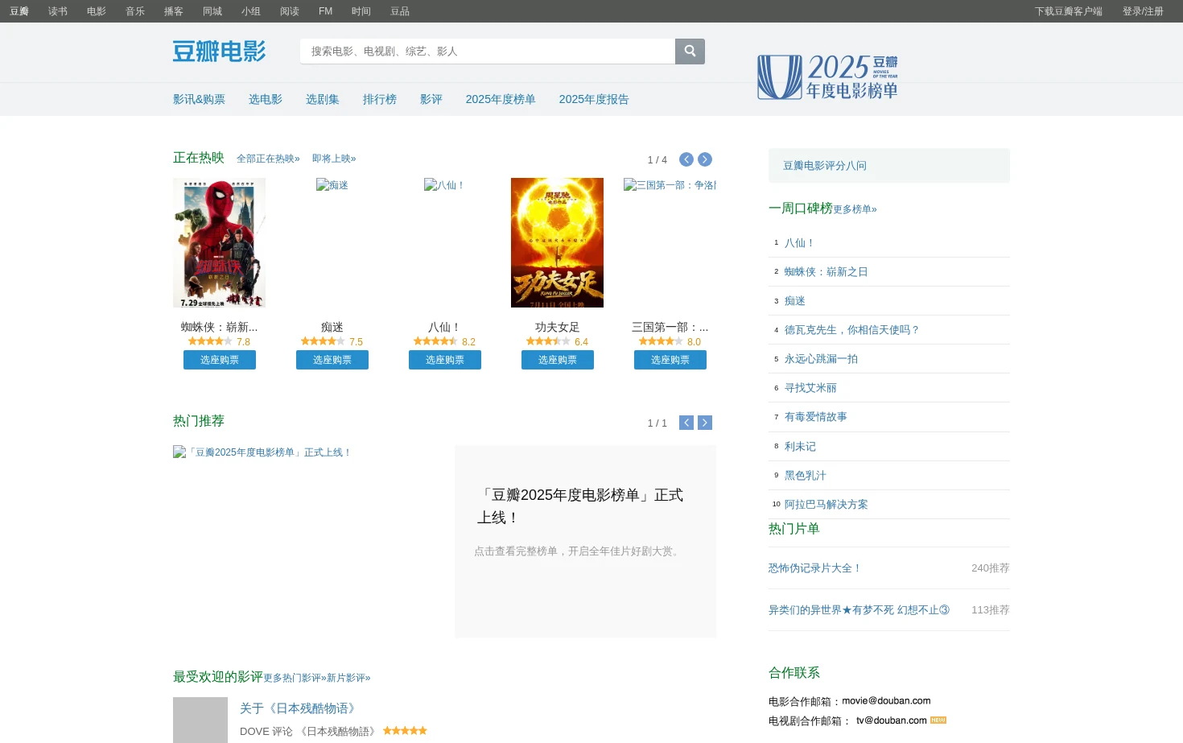Image resolution: width=1183 pixels, height=743 pixels.
Task: Open FM in top navigation bar
Action: pos(325,11)
